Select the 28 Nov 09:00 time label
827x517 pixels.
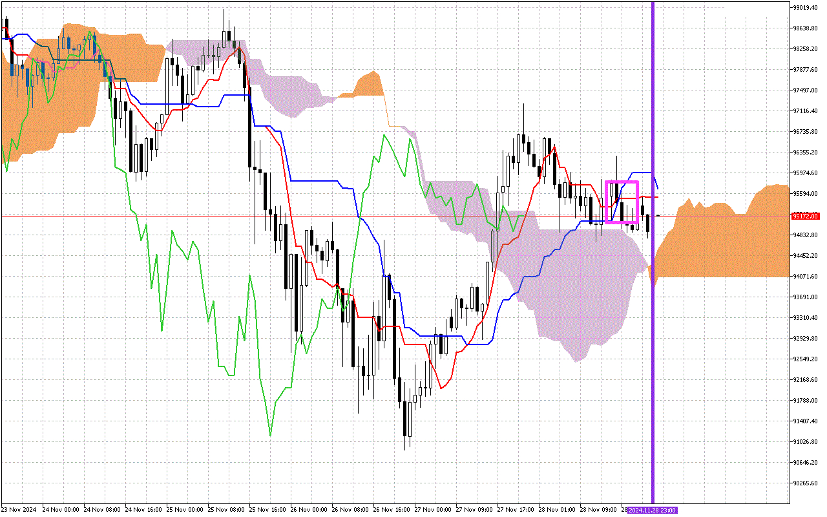pos(598,510)
